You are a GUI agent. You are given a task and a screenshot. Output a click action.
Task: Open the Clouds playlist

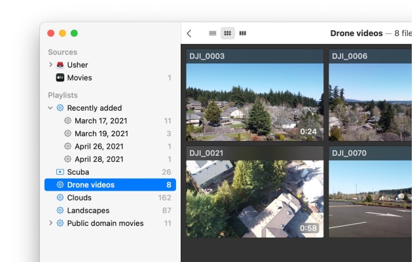(110, 198)
